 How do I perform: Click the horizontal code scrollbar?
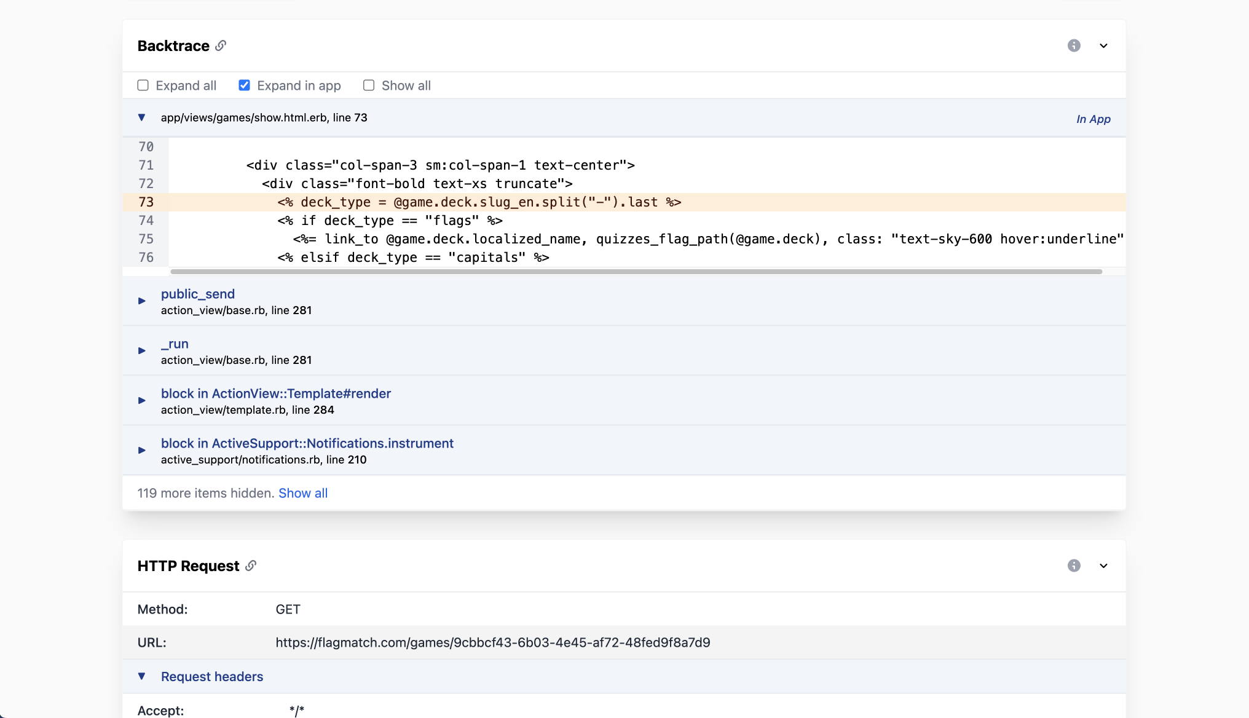coord(636,271)
